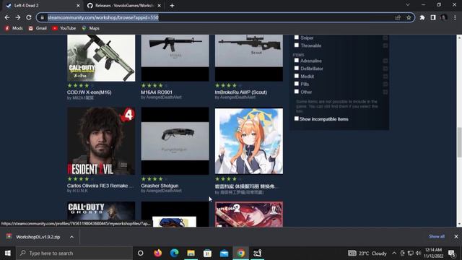Open File Explorer from taskbar
Screen dimensions: 462x260
[191, 253]
